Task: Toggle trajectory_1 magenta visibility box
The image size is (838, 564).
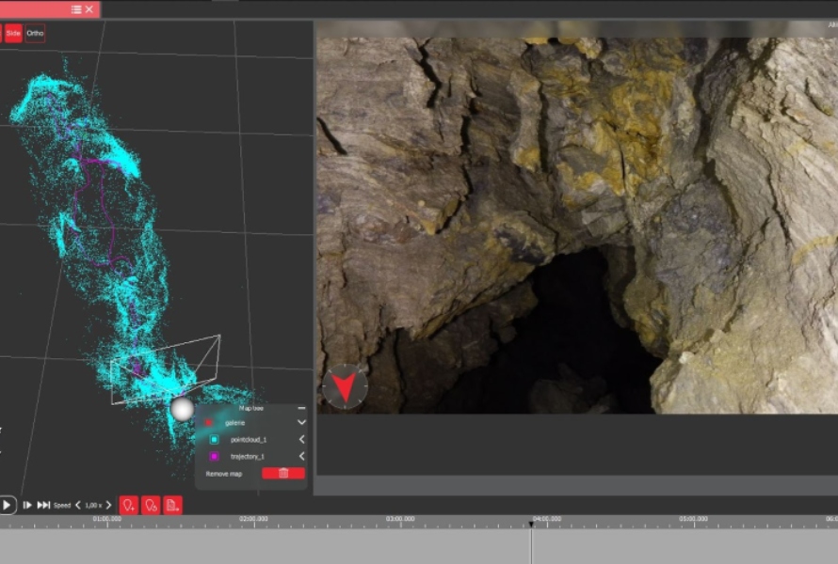Action: [215, 456]
